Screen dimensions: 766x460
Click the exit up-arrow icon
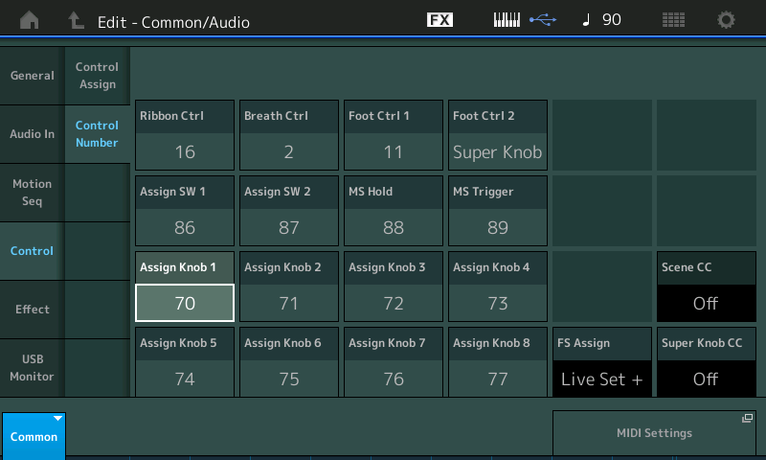point(76,20)
